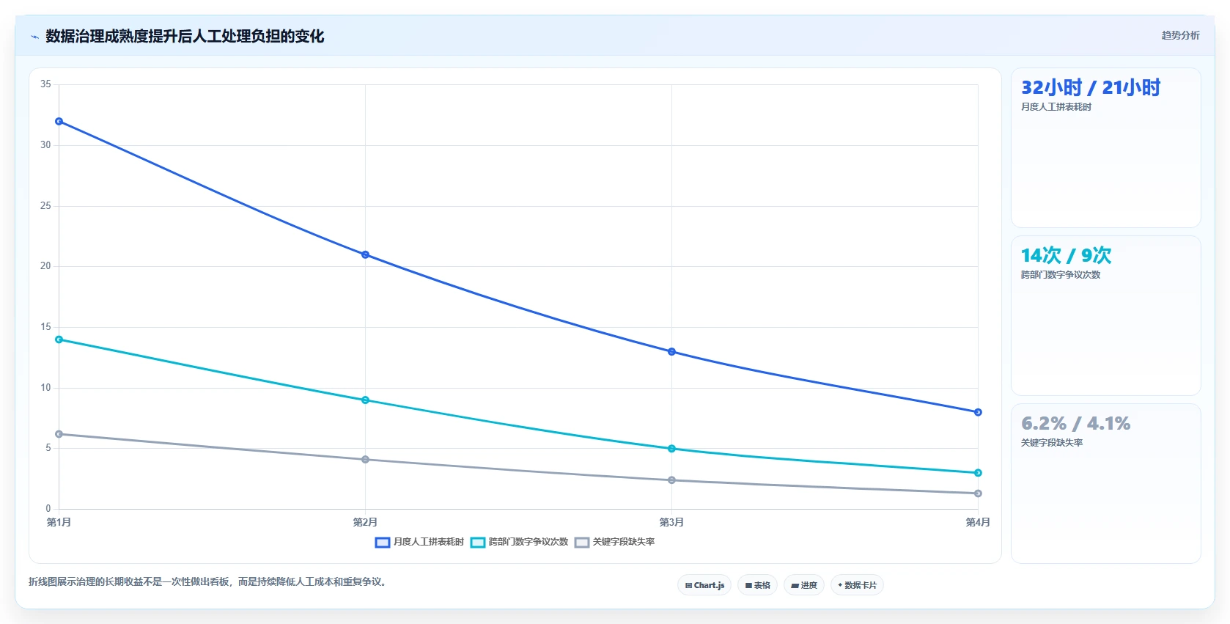
Task: Toggle the 月度人工拼表耗时 legend series
Action: [x=419, y=542]
